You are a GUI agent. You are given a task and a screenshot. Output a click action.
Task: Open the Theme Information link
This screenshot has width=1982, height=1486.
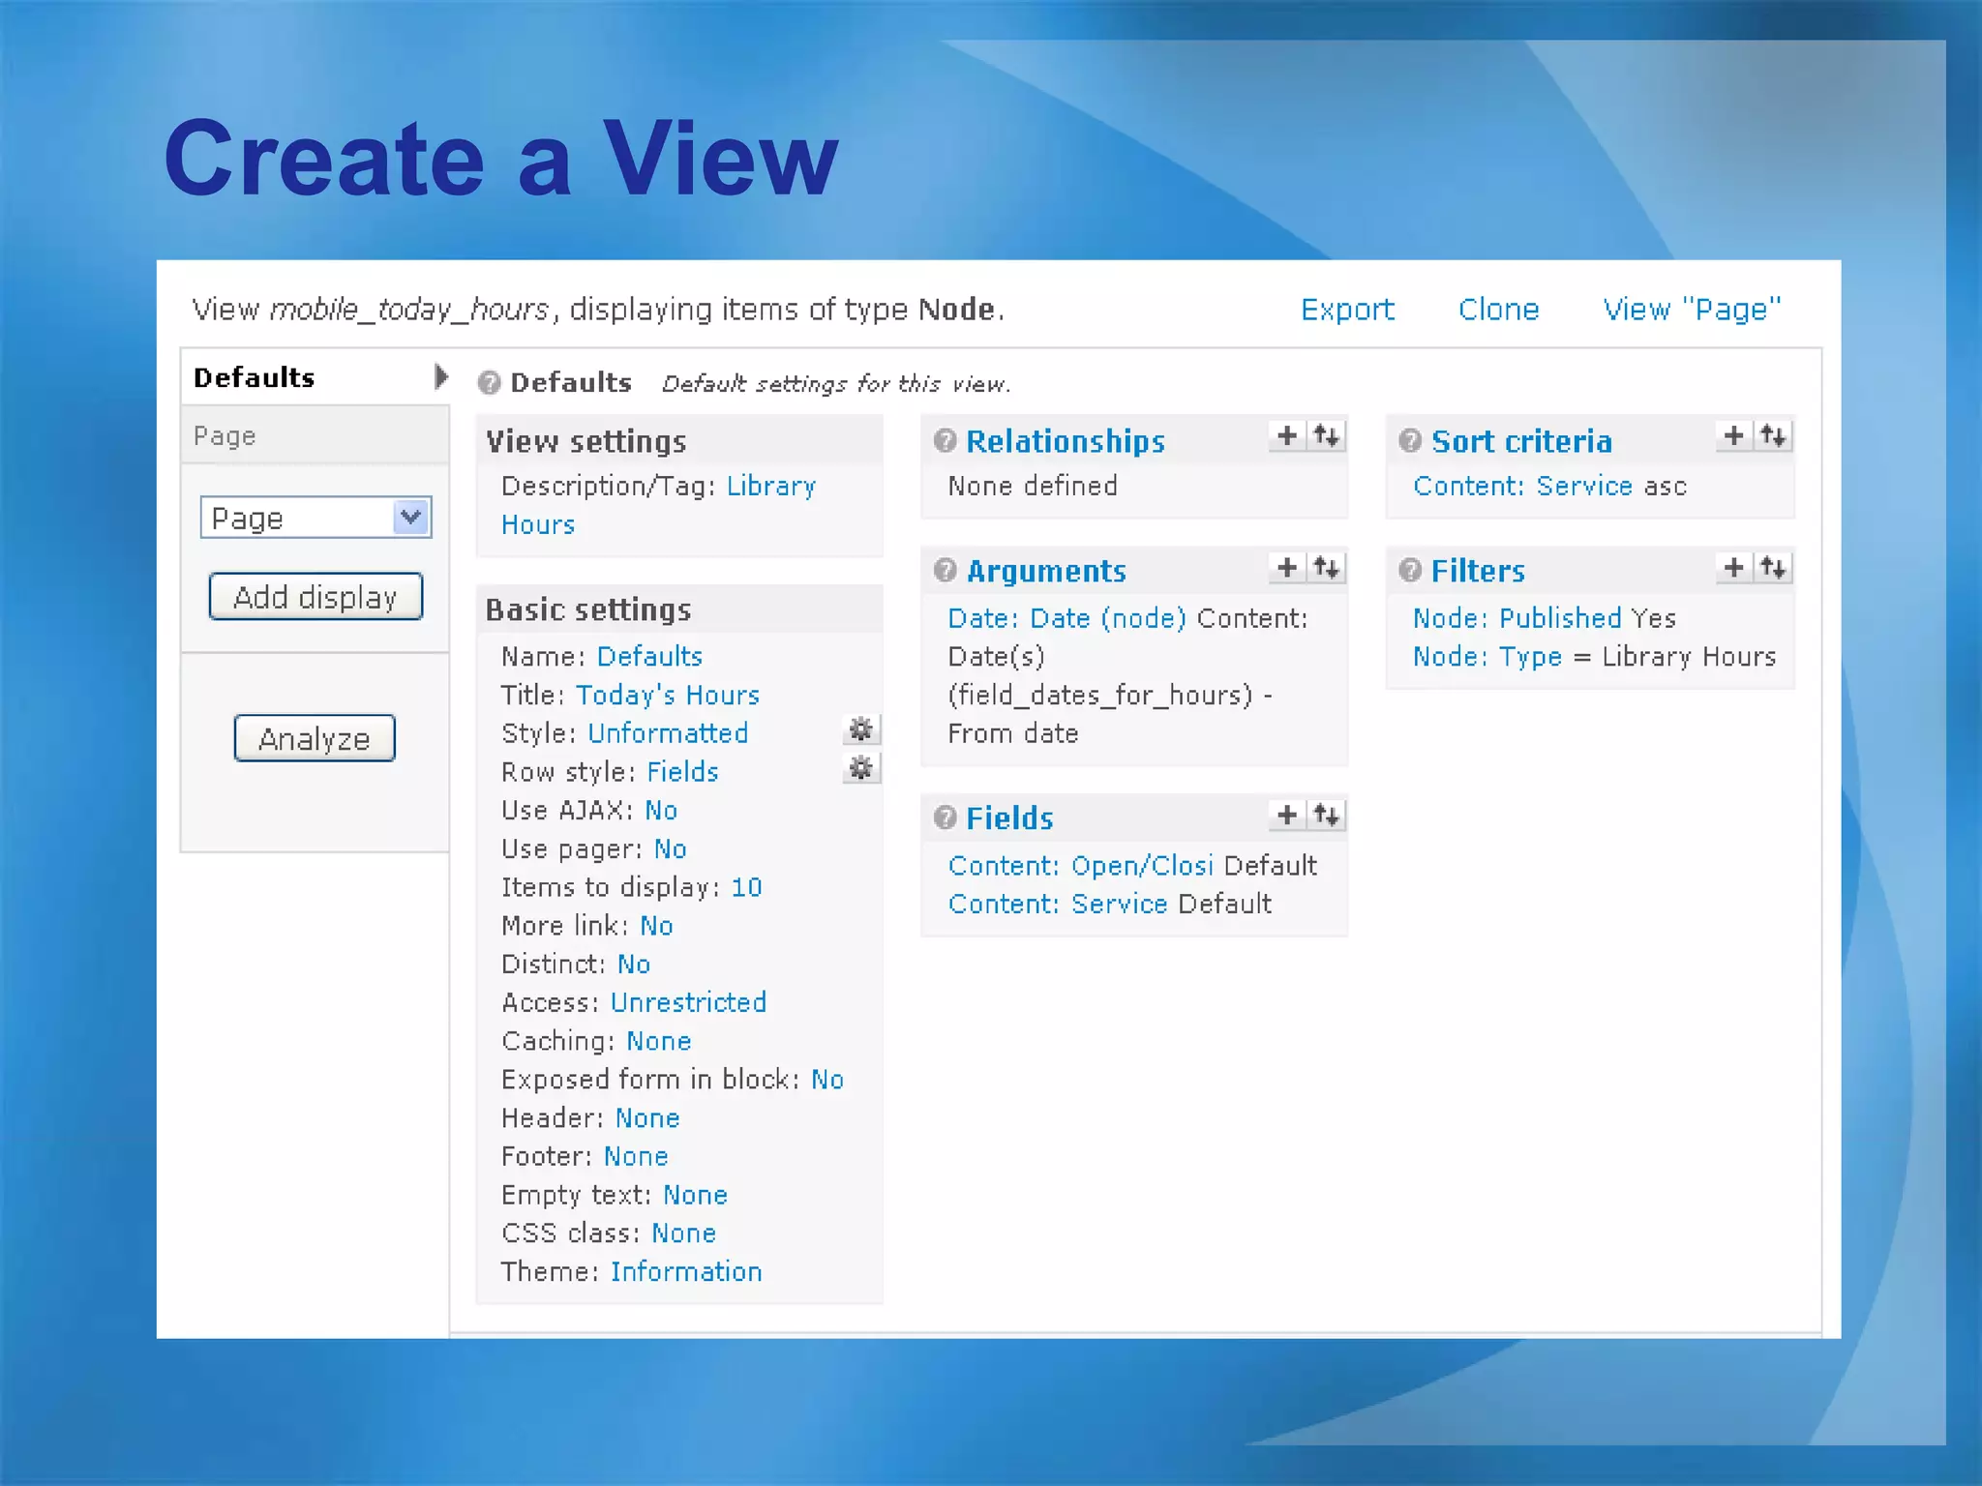pyautogui.click(x=686, y=1271)
